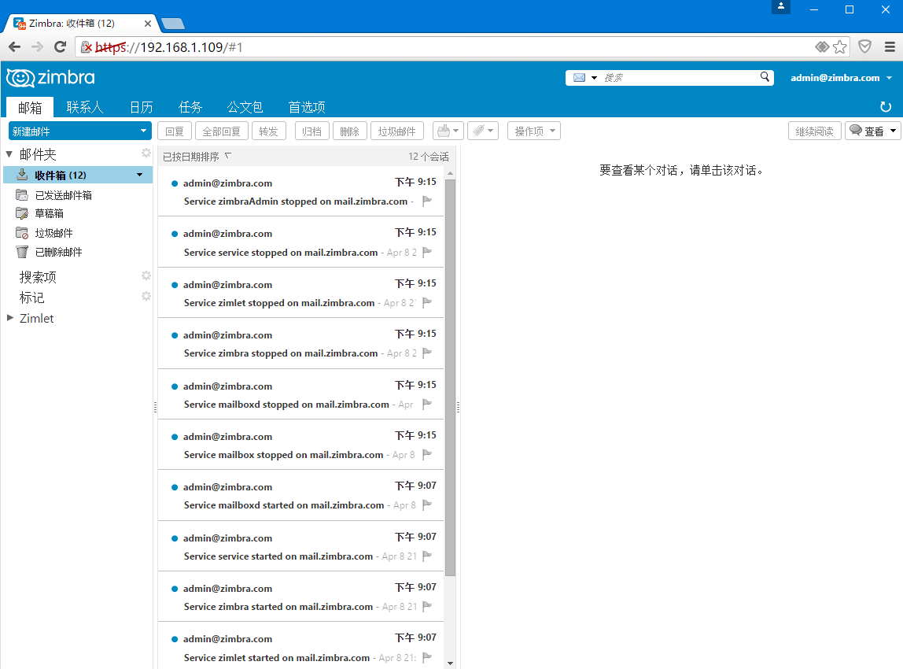Focus the 搜索 search input field
Image resolution: width=903 pixels, height=669 pixels.
680,78
